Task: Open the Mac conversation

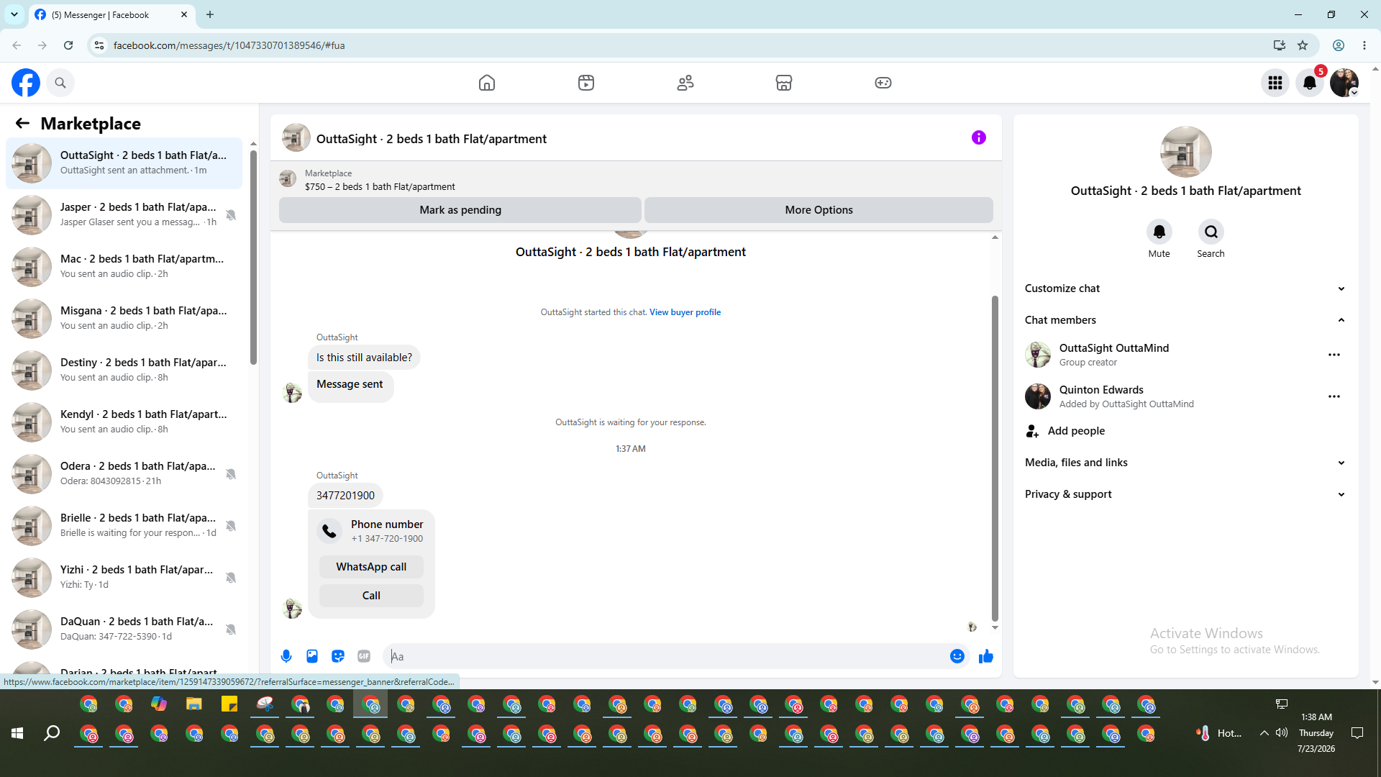Action: (124, 267)
